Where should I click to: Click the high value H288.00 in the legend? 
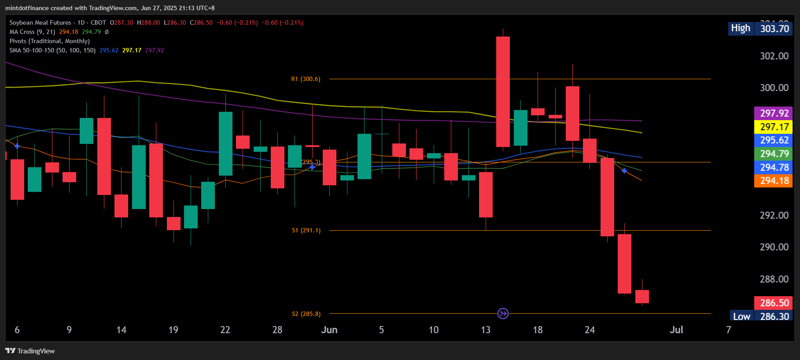pos(148,22)
